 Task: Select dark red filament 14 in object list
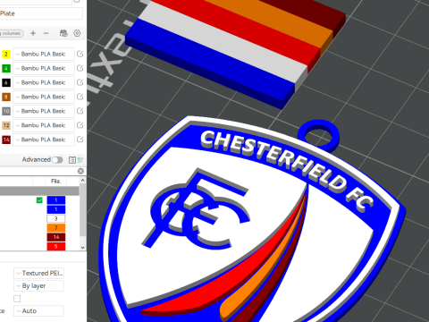pos(56,237)
